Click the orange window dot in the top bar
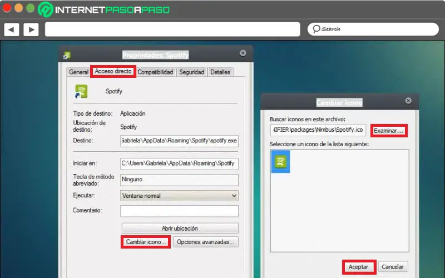This screenshot has height=278, width=445. [18, 8]
